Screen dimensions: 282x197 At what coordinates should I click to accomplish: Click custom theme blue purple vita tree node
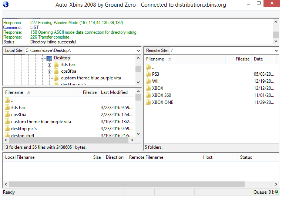pyautogui.click(x=91, y=78)
